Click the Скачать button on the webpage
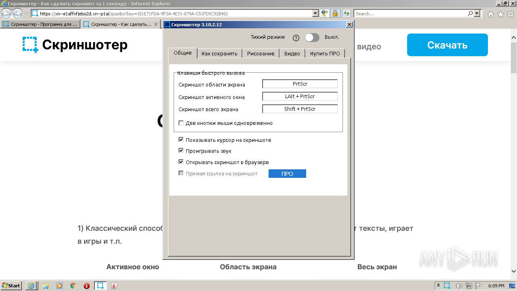Image resolution: width=517 pixels, height=291 pixels. (x=447, y=45)
